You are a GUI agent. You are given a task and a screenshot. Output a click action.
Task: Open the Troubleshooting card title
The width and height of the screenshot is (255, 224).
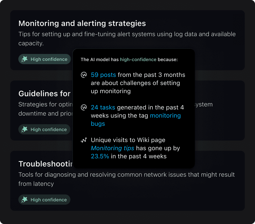(46, 164)
